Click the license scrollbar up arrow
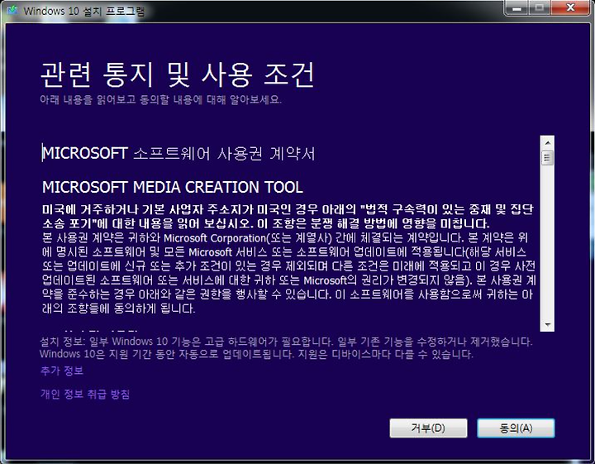 click(x=547, y=143)
